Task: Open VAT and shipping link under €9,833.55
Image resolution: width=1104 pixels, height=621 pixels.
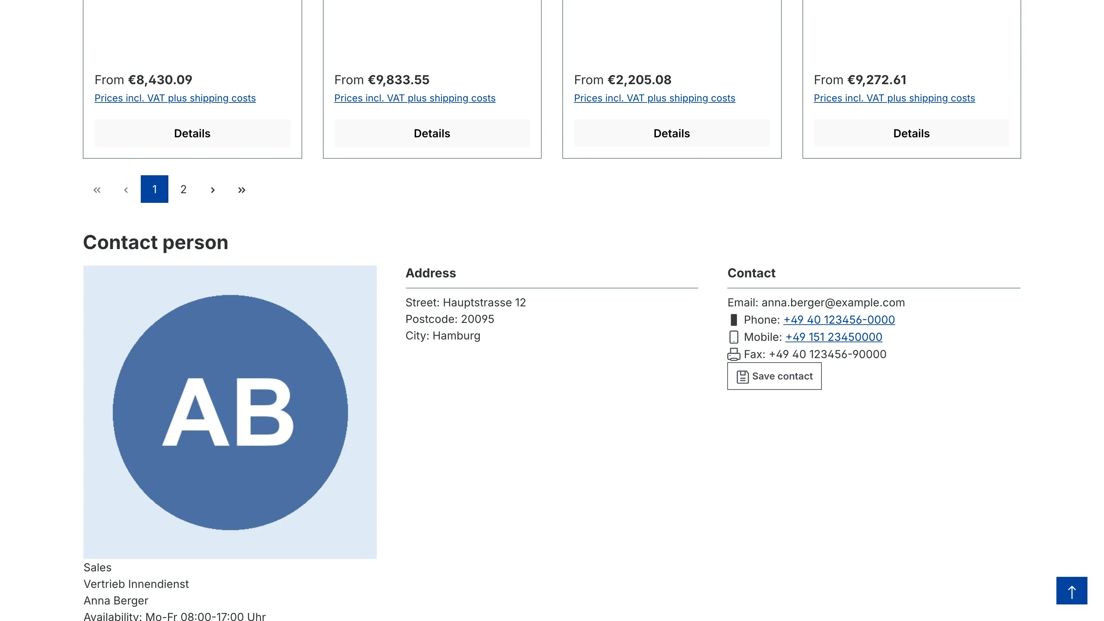Action: pyautogui.click(x=415, y=98)
